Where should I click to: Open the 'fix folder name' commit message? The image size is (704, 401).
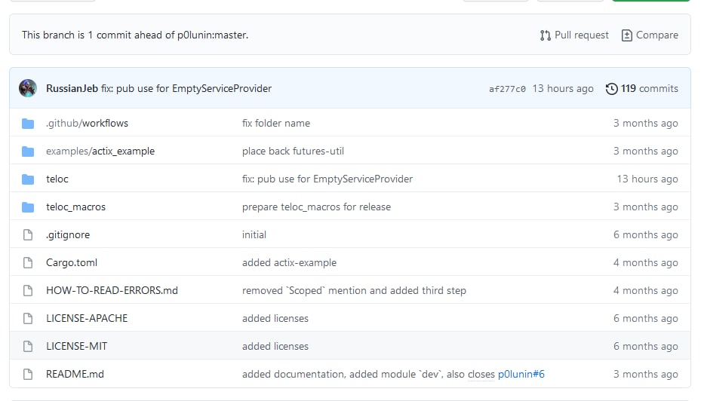pos(276,124)
